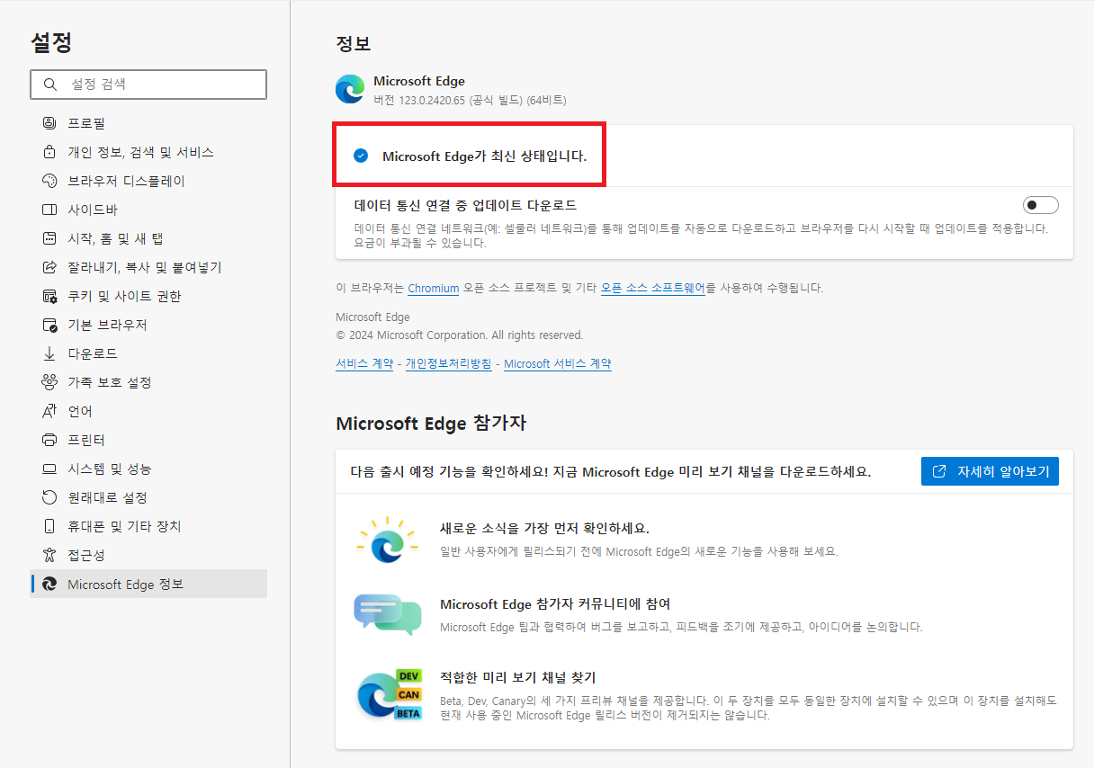Viewport: 1094px width, 768px height.
Task: Open the Microsoft 서비스 계약 link
Action: 558,364
